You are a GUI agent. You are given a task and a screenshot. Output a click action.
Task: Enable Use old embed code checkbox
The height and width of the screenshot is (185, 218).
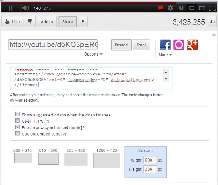(x=18, y=133)
